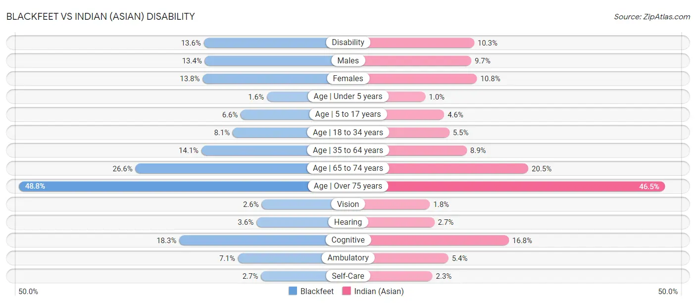696x303 pixels.
Task: Click the Blackfeet blue legend swatch
Action: 293,291
